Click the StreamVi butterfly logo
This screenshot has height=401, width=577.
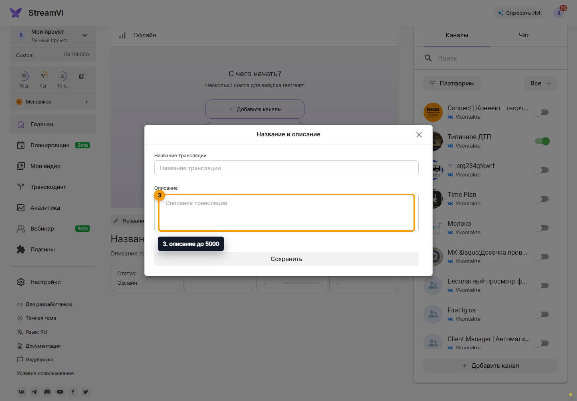tap(16, 13)
